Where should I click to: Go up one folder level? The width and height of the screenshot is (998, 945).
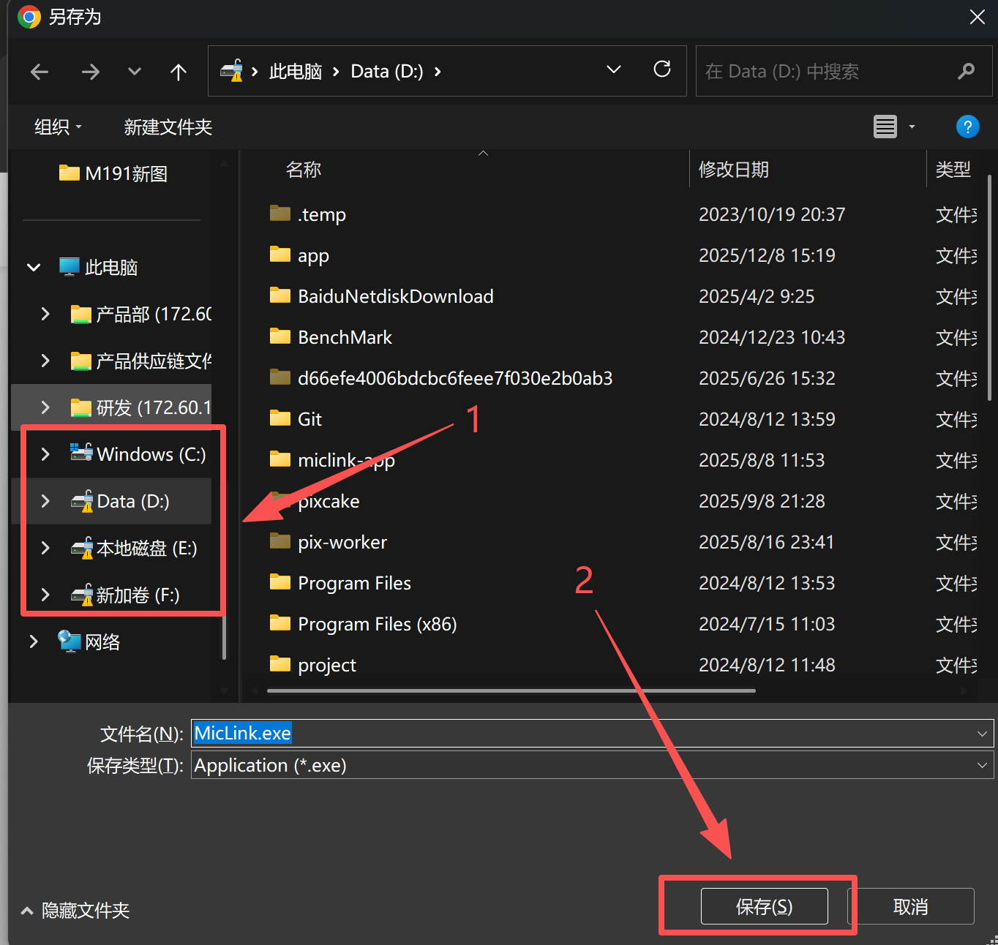pos(178,72)
